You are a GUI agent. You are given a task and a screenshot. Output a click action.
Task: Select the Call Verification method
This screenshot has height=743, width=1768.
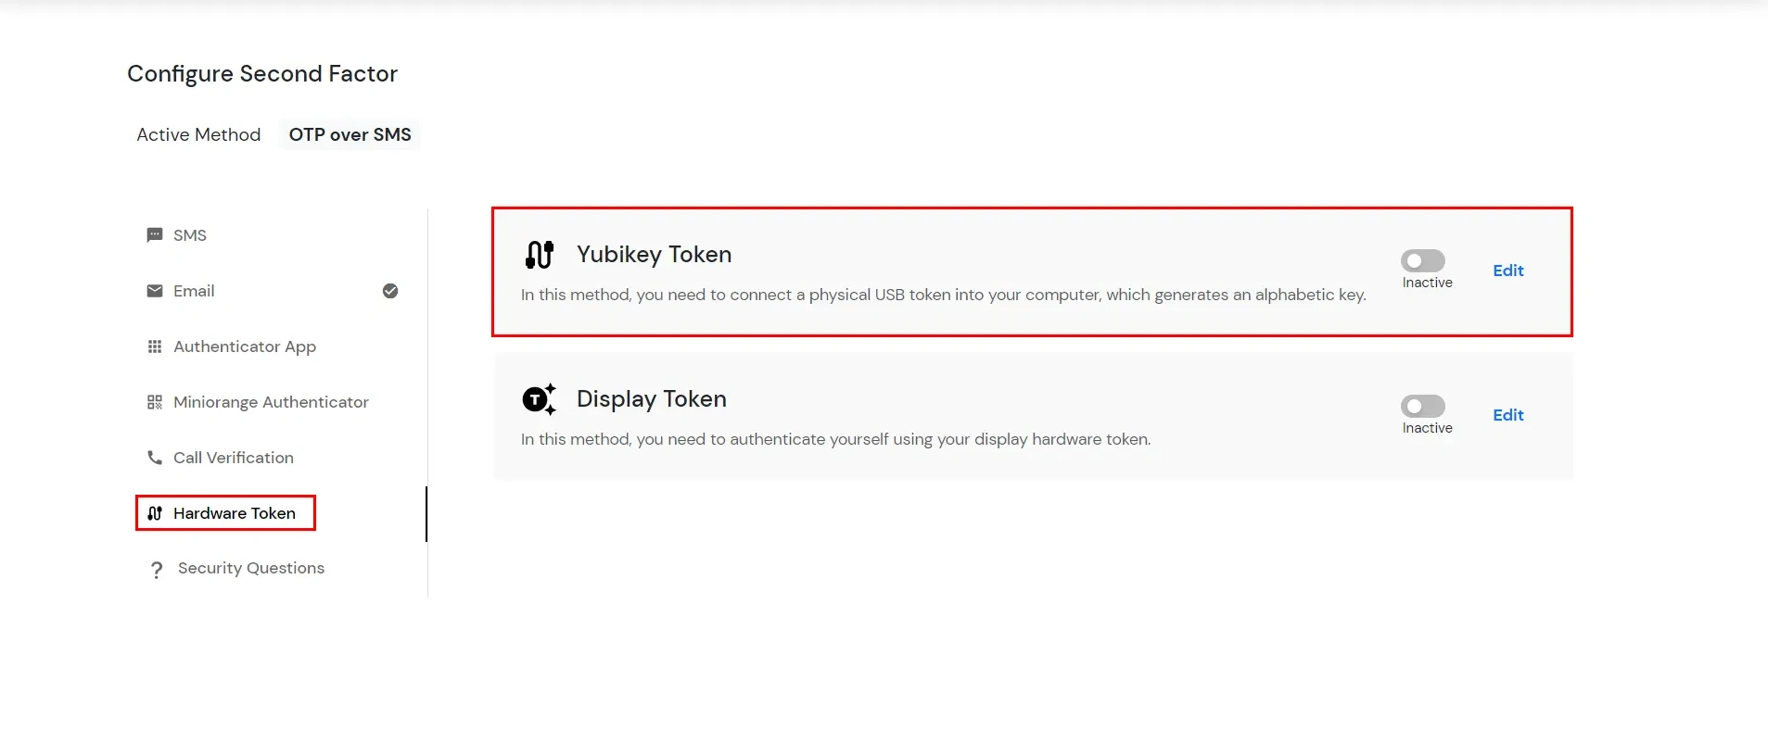click(x=233, y=457)
